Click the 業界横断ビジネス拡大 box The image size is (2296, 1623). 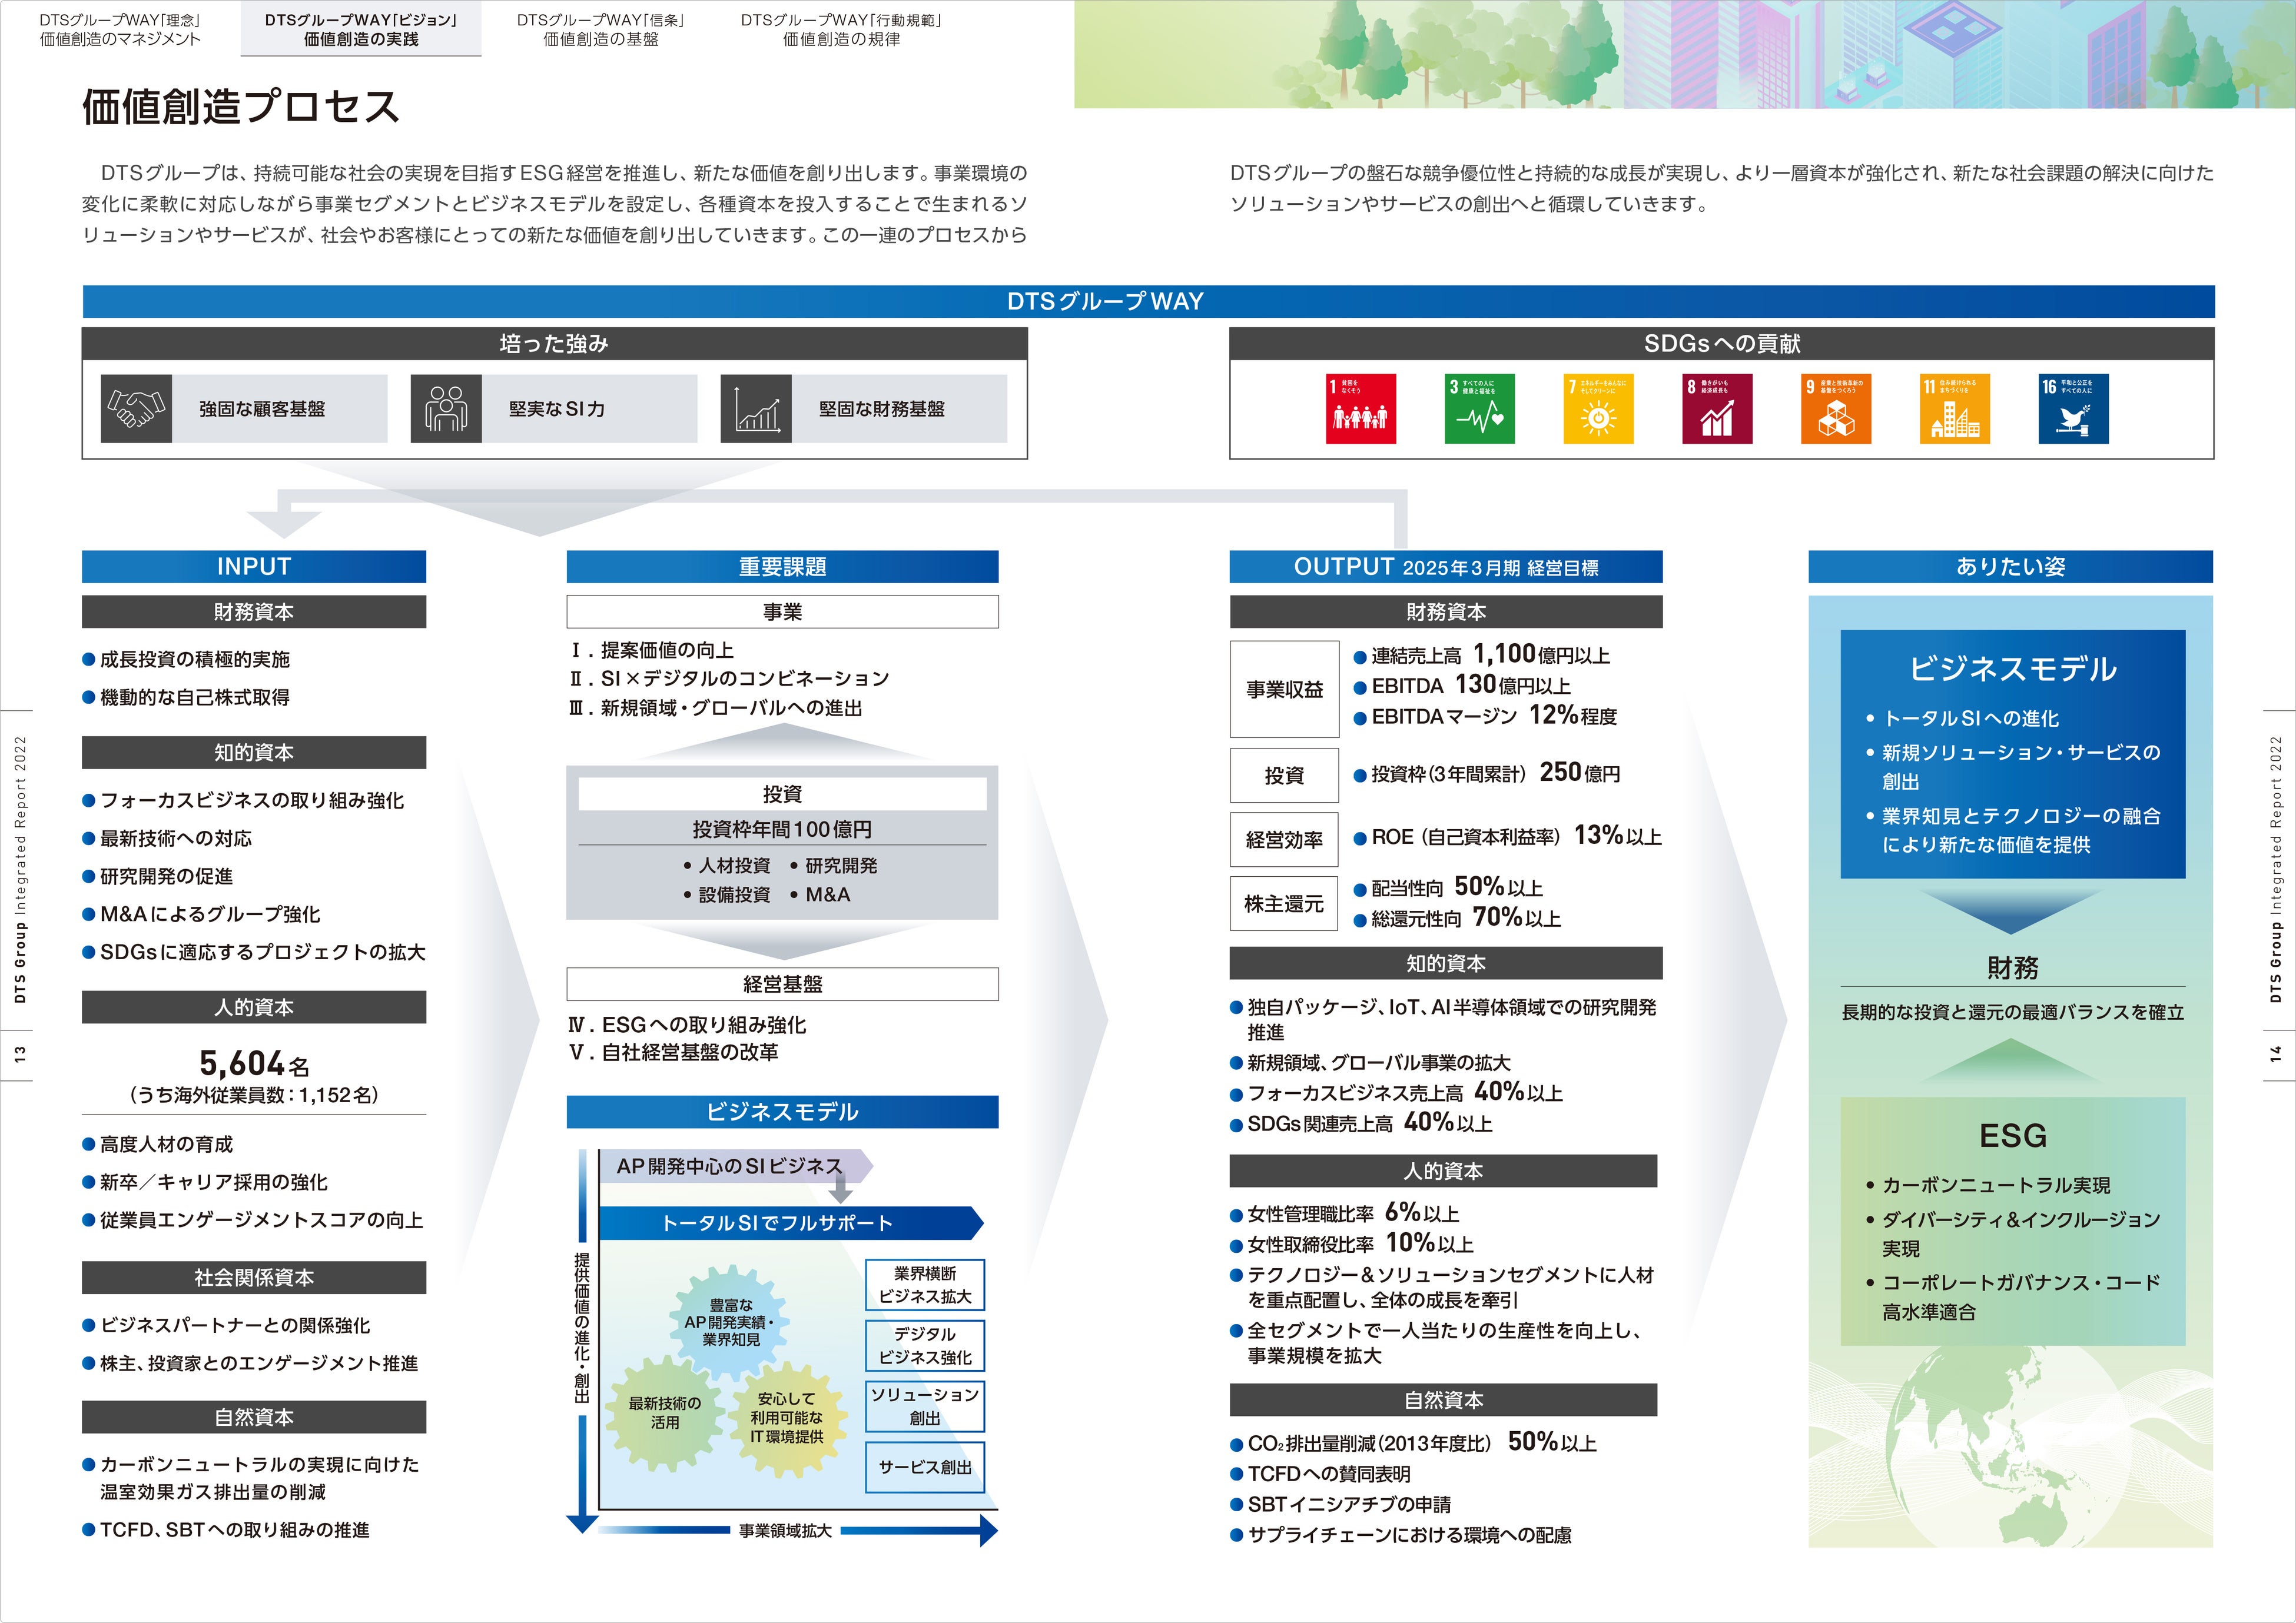pyautogui.click(x=924, y=1285)
